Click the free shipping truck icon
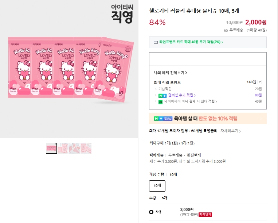Viewport: 278px width, 223px height. point(226,30)
